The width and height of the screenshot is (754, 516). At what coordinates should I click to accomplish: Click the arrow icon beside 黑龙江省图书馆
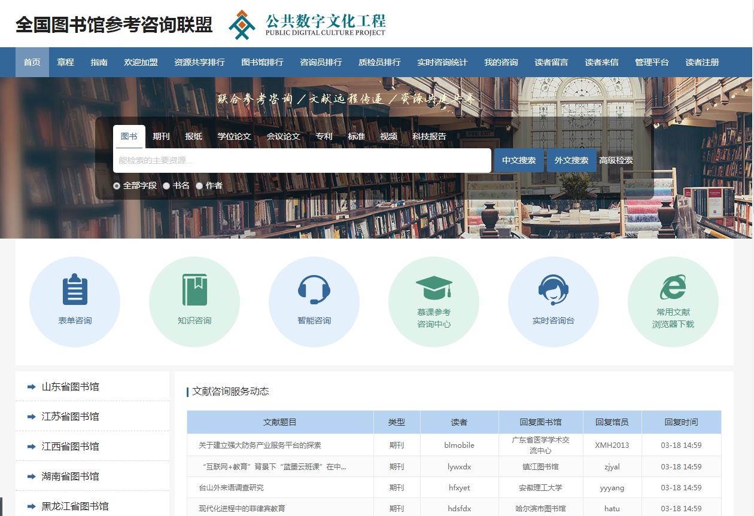pos(31,506)
